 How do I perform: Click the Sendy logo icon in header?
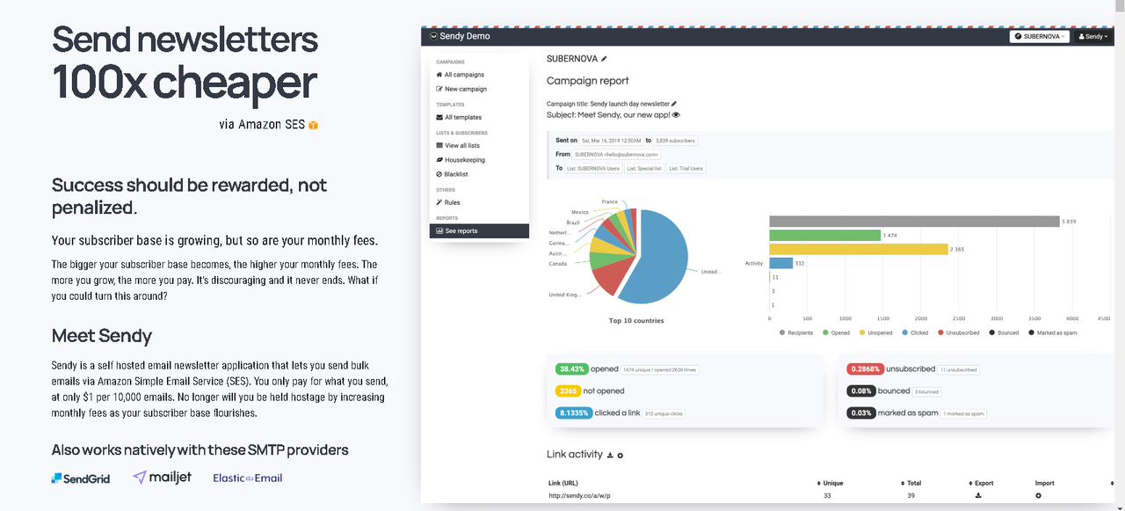pyautogui.click(x=433, y=37)
